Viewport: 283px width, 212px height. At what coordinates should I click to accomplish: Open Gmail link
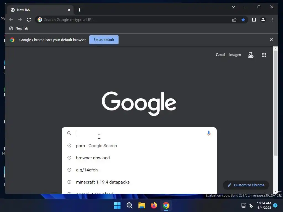point(220,55)
